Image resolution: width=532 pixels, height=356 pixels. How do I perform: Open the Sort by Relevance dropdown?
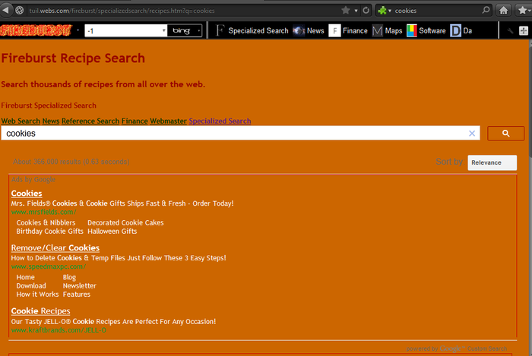[492, 162]
